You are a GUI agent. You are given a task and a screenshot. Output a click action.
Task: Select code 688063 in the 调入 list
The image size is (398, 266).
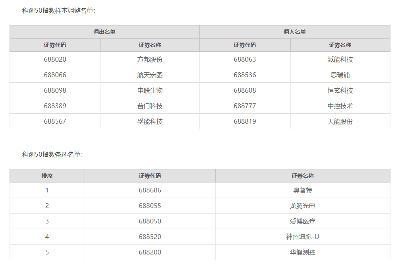click(x=245, y=59)
